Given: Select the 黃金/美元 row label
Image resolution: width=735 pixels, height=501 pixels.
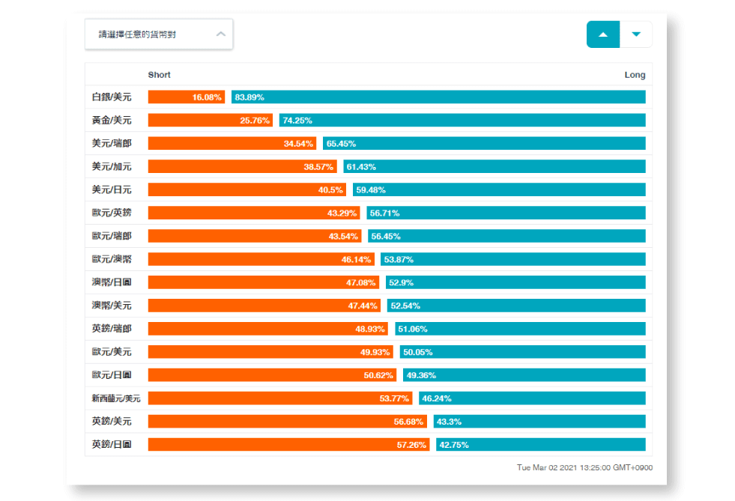Looking at the screenshot, I should click(112, 121).
